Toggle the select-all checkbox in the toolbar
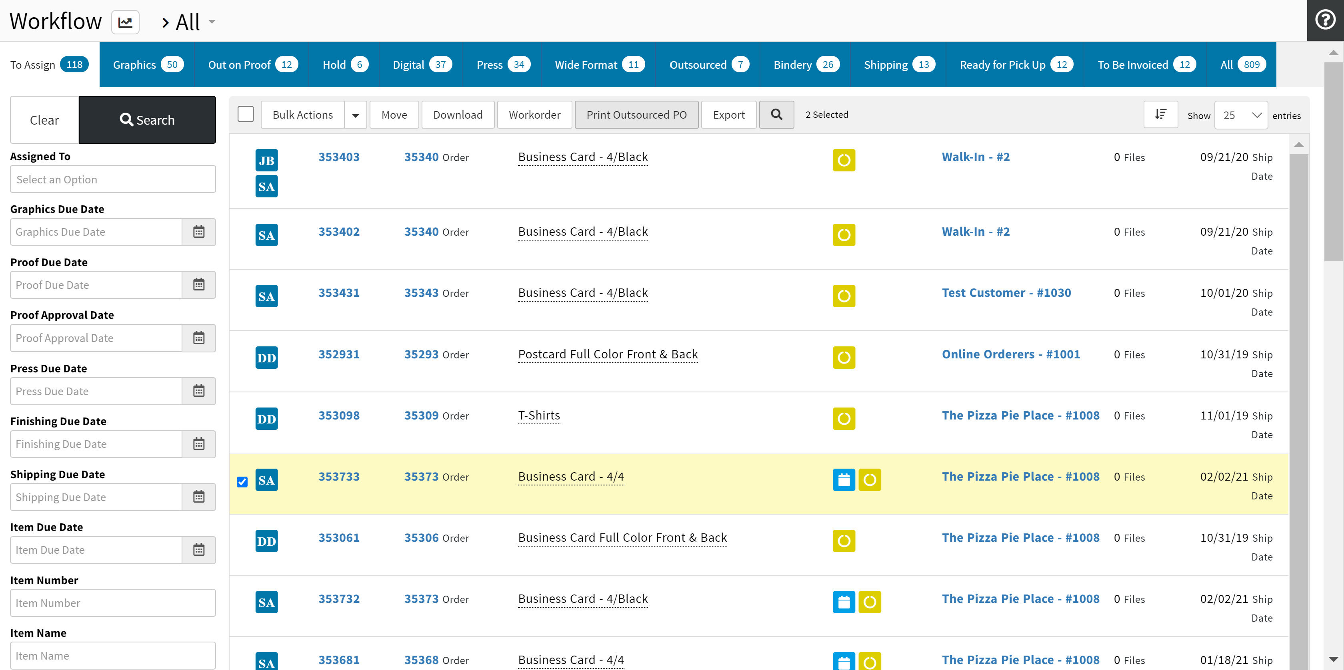 pos(245,114)
